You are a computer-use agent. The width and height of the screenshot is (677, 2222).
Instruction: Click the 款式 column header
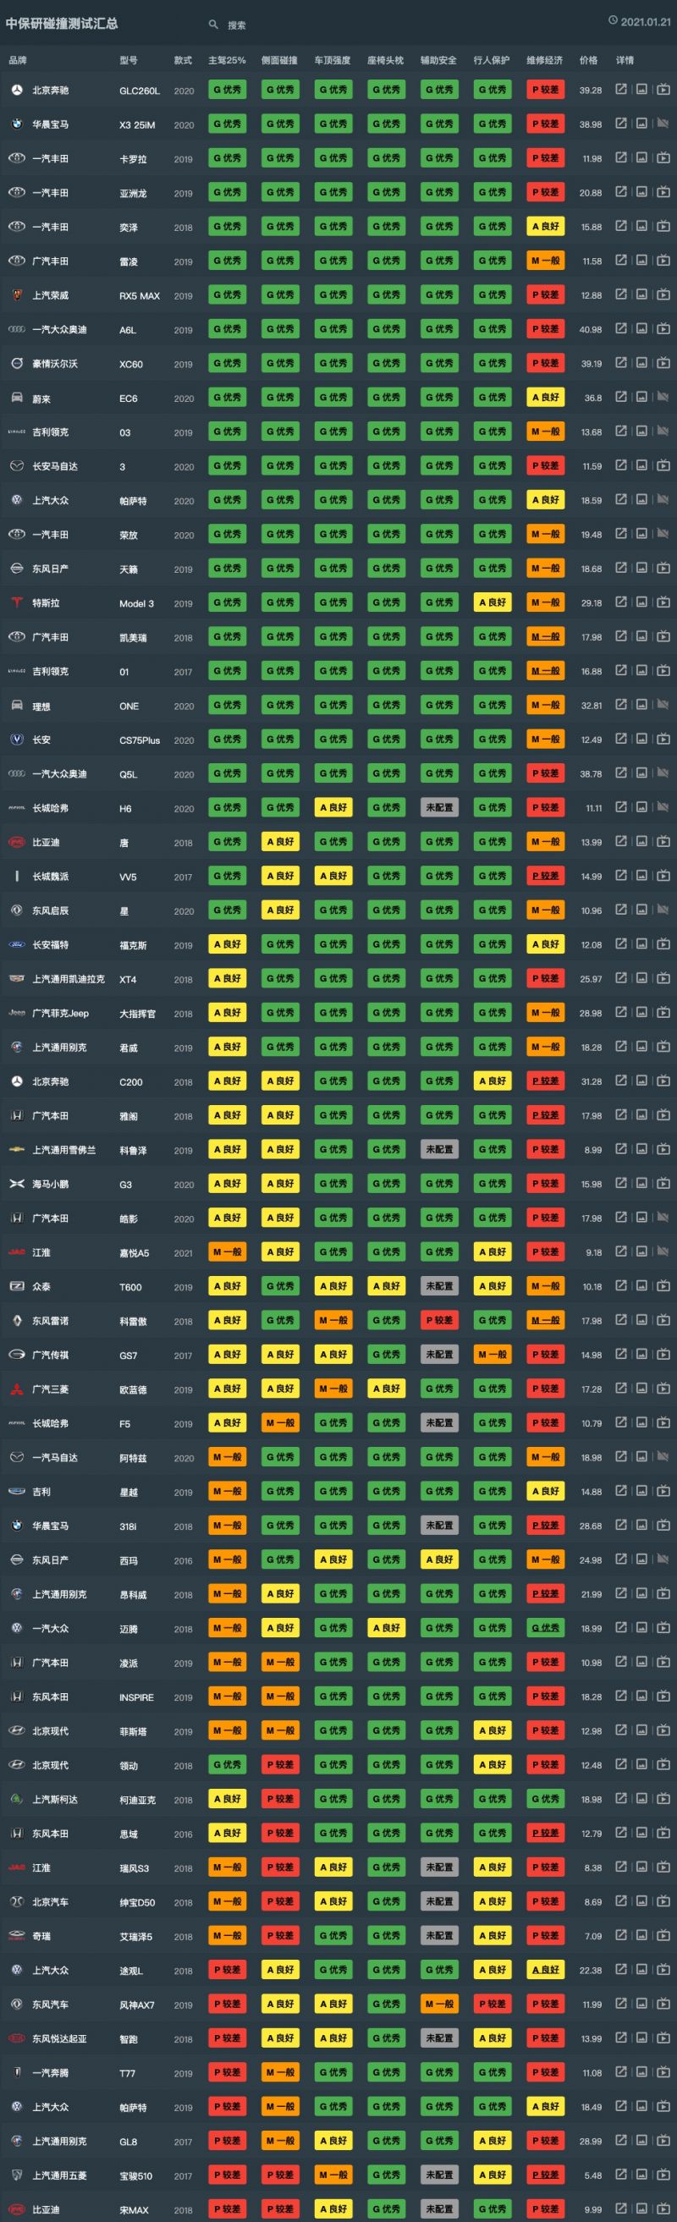[183, 60]
